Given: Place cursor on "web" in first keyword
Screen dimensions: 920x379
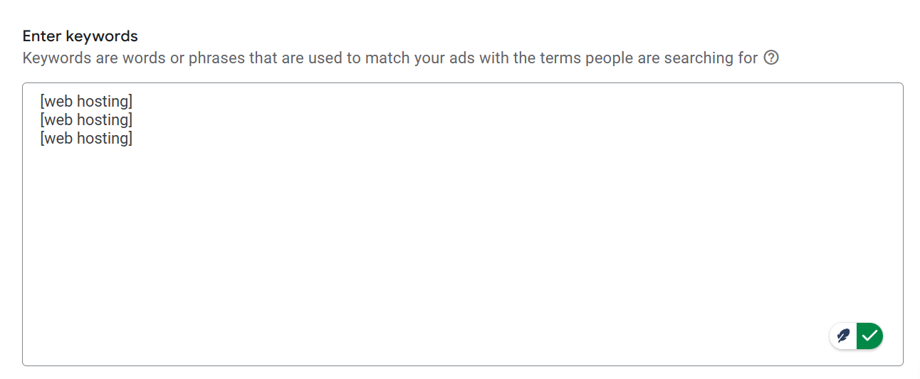Looking at the screenshot, I should 58,101.
